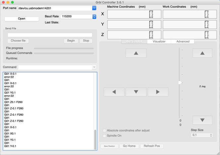Toggle the Spindle On checkbox
Viewport: 220px width, 155px height.
105,136
